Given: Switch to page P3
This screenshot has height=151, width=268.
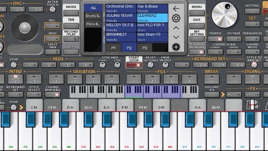Looking at the screenshot, I should [144, 48].
